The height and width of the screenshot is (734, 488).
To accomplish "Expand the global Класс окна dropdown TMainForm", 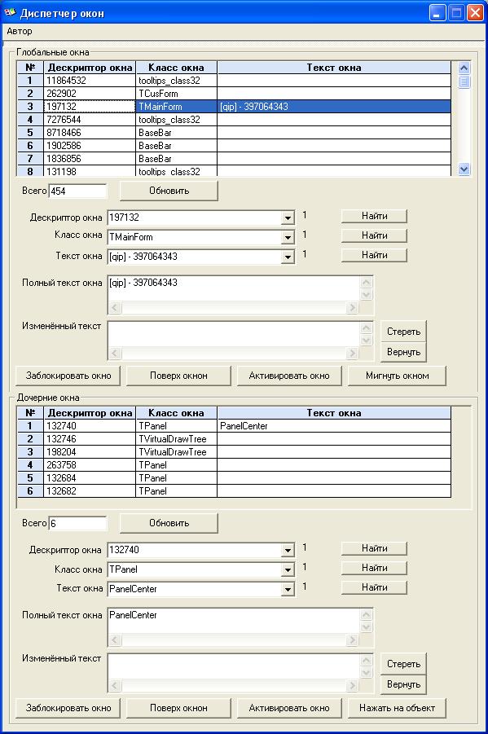I will click(x=288, y=237).
